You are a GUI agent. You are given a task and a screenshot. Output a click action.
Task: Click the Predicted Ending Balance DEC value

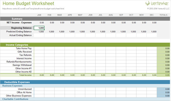pos(154,31)
